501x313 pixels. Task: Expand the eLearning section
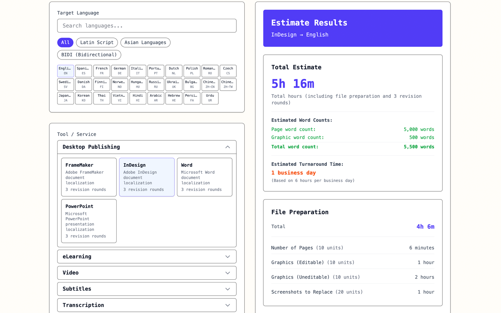point(146,257)
